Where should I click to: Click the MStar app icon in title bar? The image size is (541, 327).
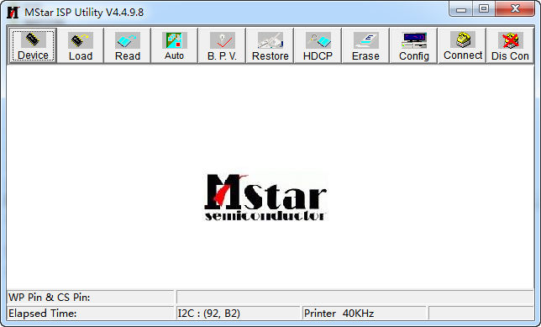[13, 13]
